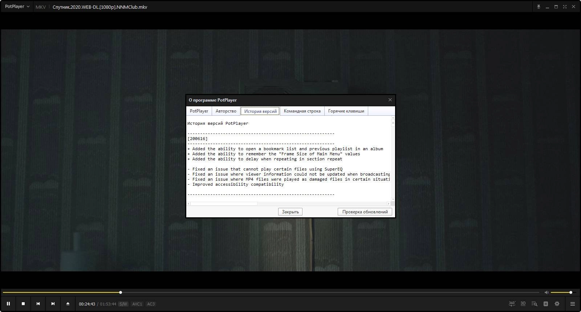Click the vertical scrollbar up arrow

tap(393, 118)
